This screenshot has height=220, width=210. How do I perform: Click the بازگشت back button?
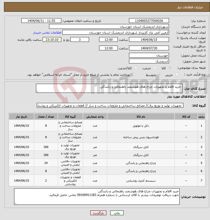[x=98, y=213]
